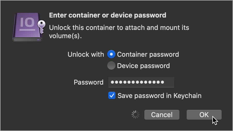Click the 'Unlock with' label
The height and width of the screenshot is (131, 233).
(x=86, y=54)
